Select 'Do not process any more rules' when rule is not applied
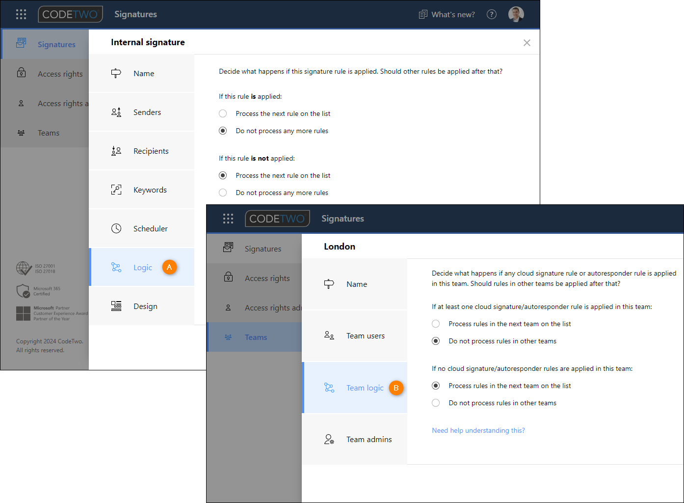This screenshot has width=684, height=503. (223, 193)
